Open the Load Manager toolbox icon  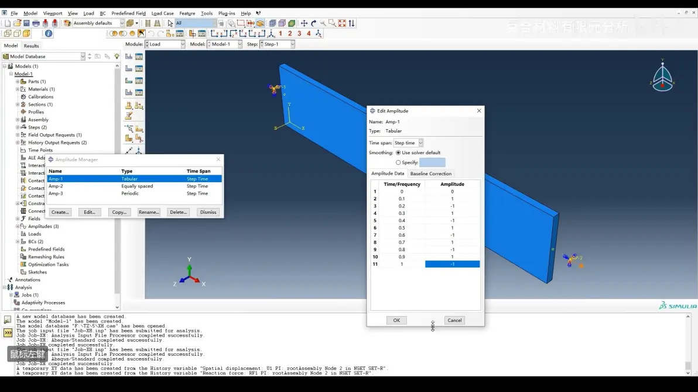point(139,57)
